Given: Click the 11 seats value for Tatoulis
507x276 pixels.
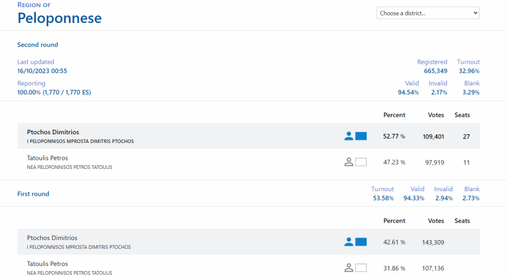Looking at the screenshot, I should (466, 162).
